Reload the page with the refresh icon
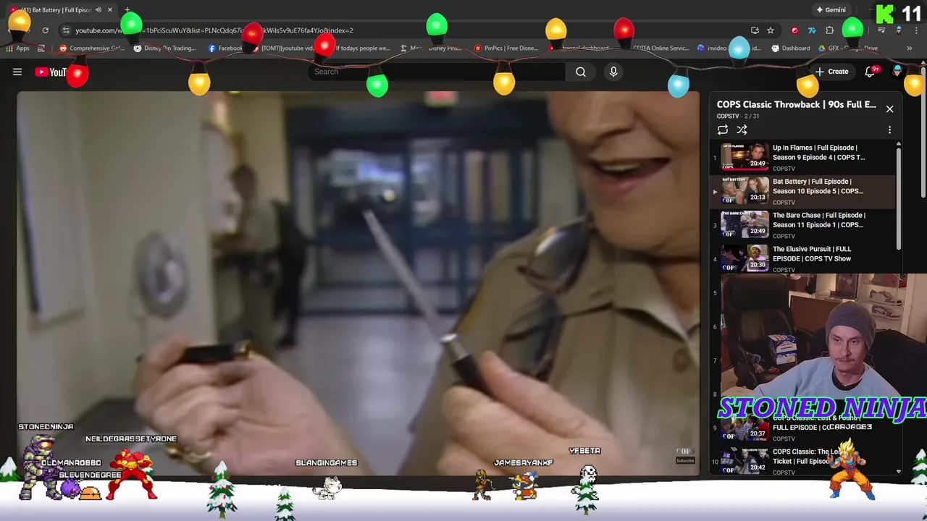Viewport: 927px width, 521px height. coord(45,30)
